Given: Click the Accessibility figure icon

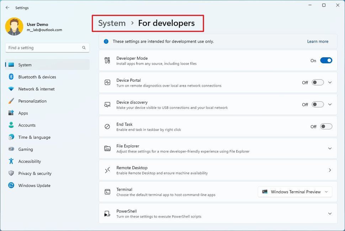Looking at the screenshot, I should [11, 161].
